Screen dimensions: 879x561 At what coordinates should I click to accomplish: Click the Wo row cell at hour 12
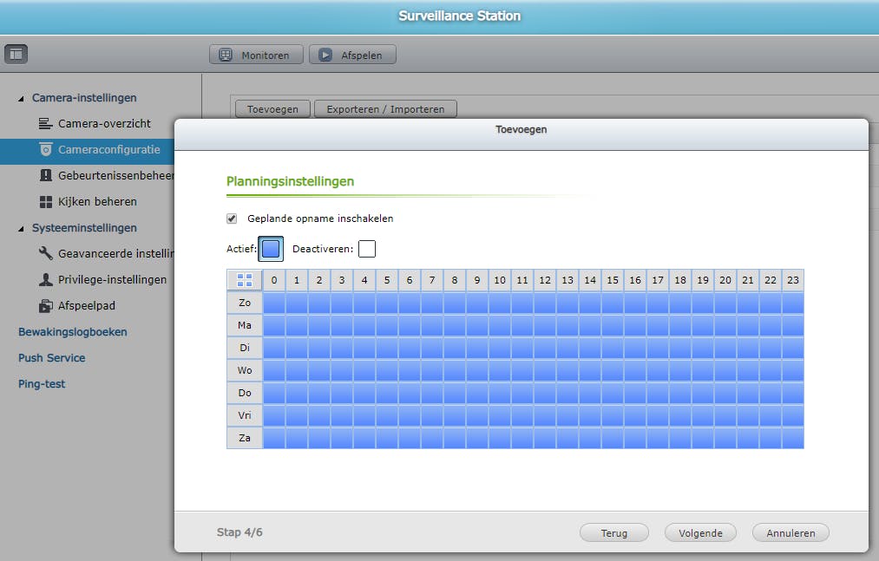[545, 370]
